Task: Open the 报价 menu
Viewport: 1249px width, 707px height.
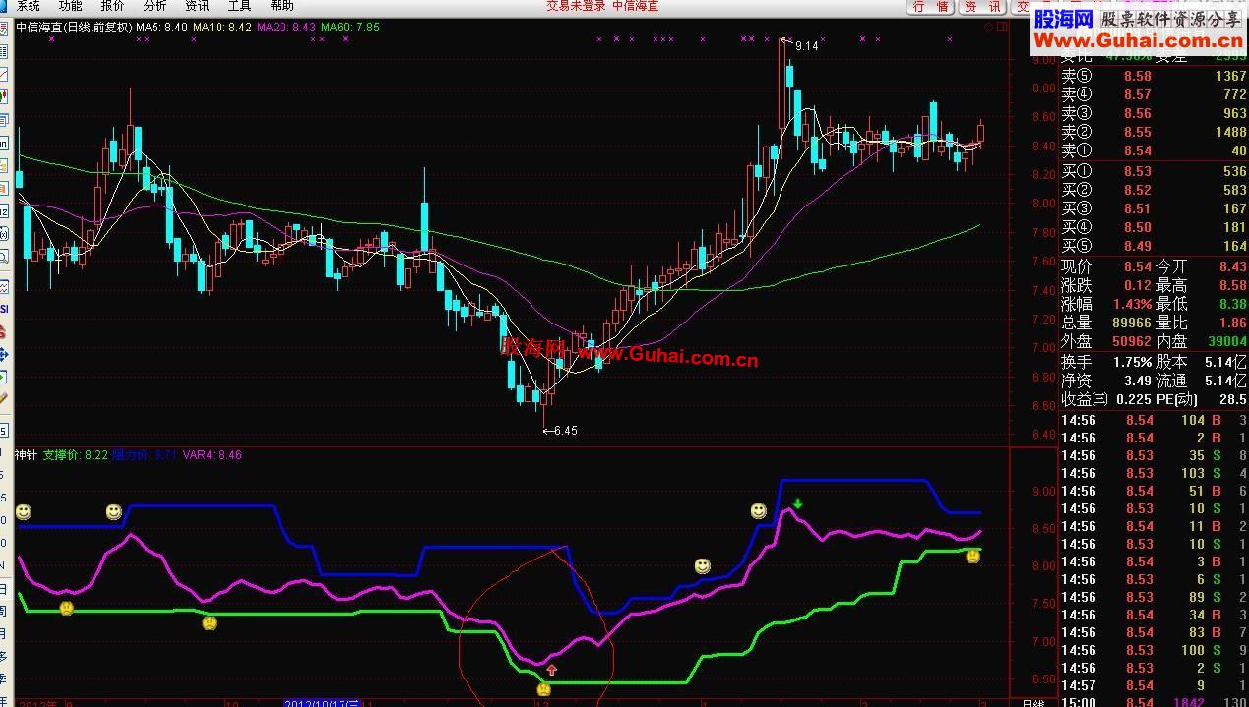Action: click(112, 6)
